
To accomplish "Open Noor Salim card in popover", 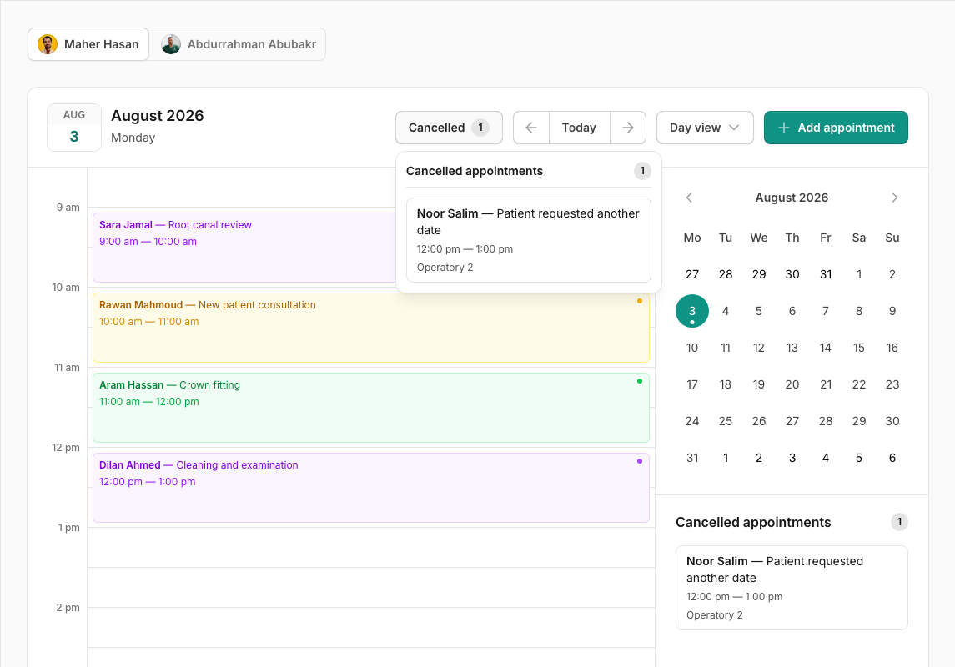I will point(529,240).
